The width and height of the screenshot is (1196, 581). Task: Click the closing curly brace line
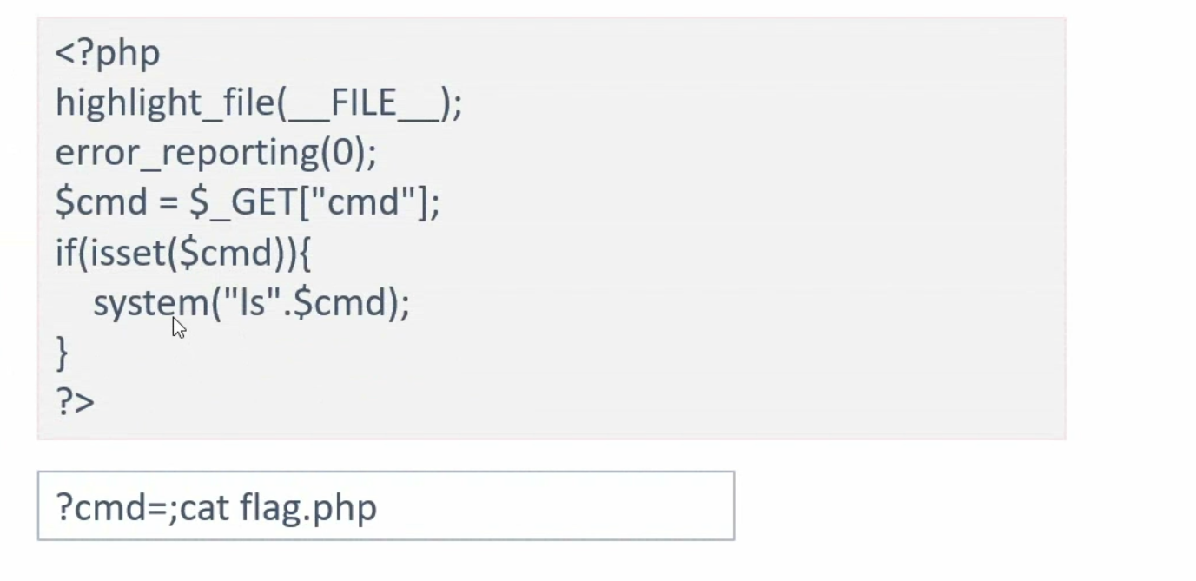[x=62, y=353]
